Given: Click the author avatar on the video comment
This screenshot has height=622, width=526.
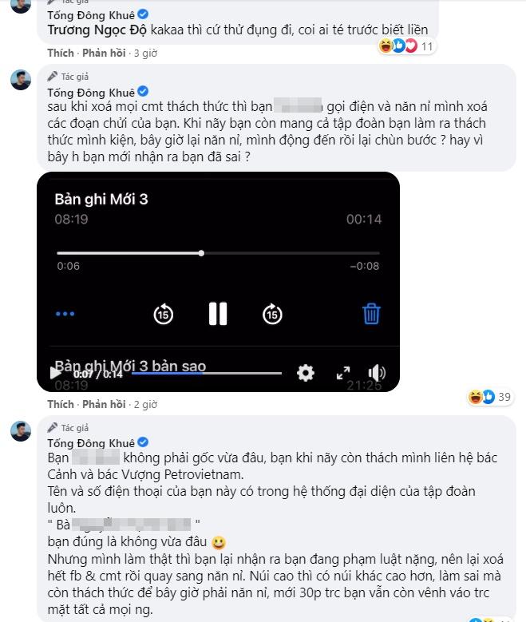Looking at the screenshot, I should (21, 80).
